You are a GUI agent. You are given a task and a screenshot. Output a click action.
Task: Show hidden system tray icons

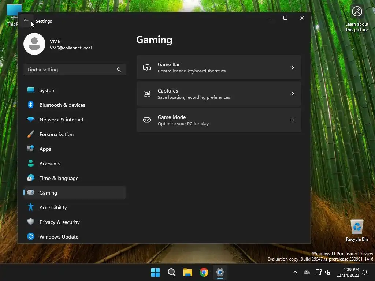pyautogui.click(x=295, y=272)
